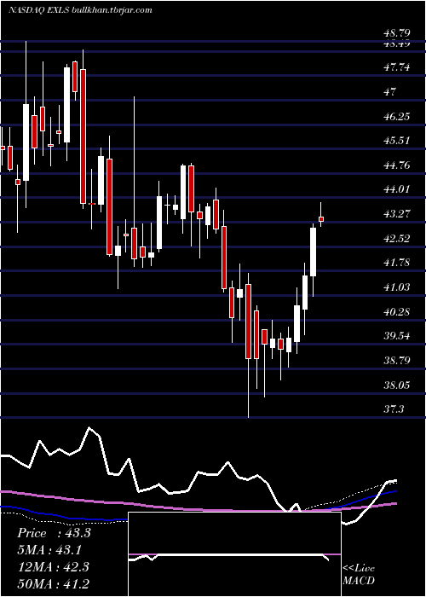Screen dimensions: 426x597
Task: Click the <<Live MACD label
Action: click(x=359, y=575)
